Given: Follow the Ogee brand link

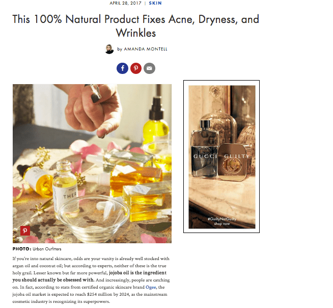Looking at the screenshot, I should coord(151,287).
